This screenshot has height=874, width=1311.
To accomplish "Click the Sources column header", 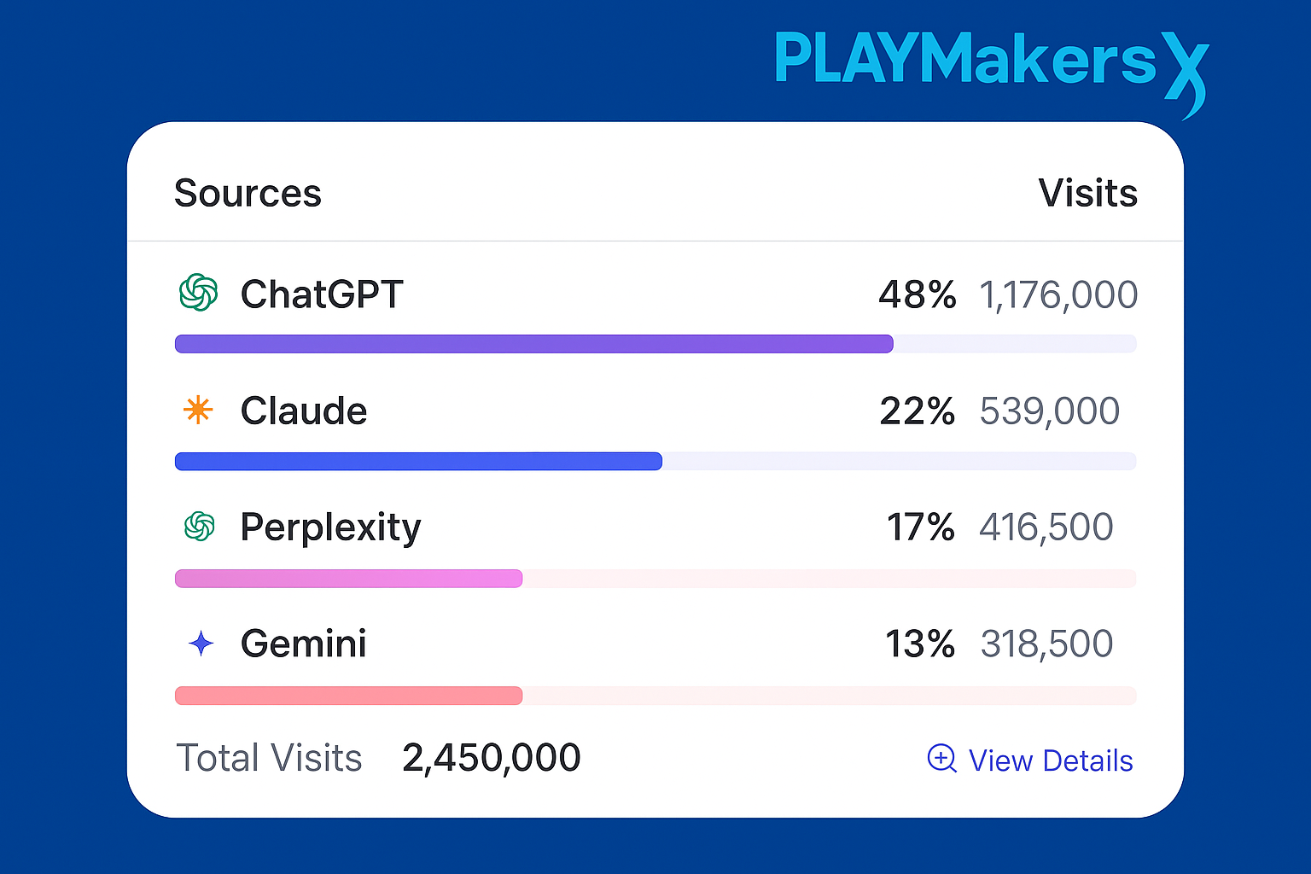I will (248, 193).
